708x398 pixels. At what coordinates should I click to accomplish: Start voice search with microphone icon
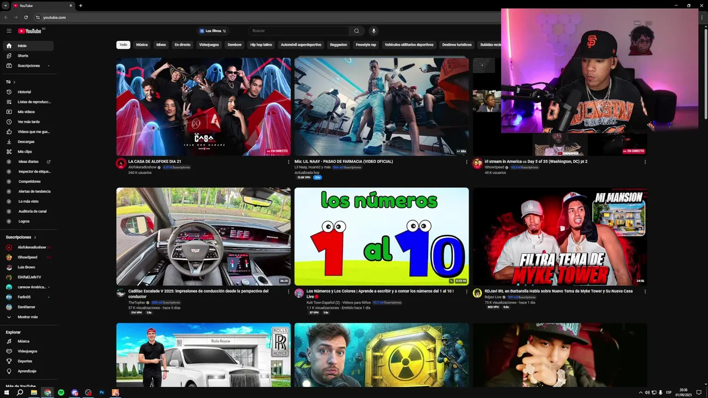[x=373, y=31]
